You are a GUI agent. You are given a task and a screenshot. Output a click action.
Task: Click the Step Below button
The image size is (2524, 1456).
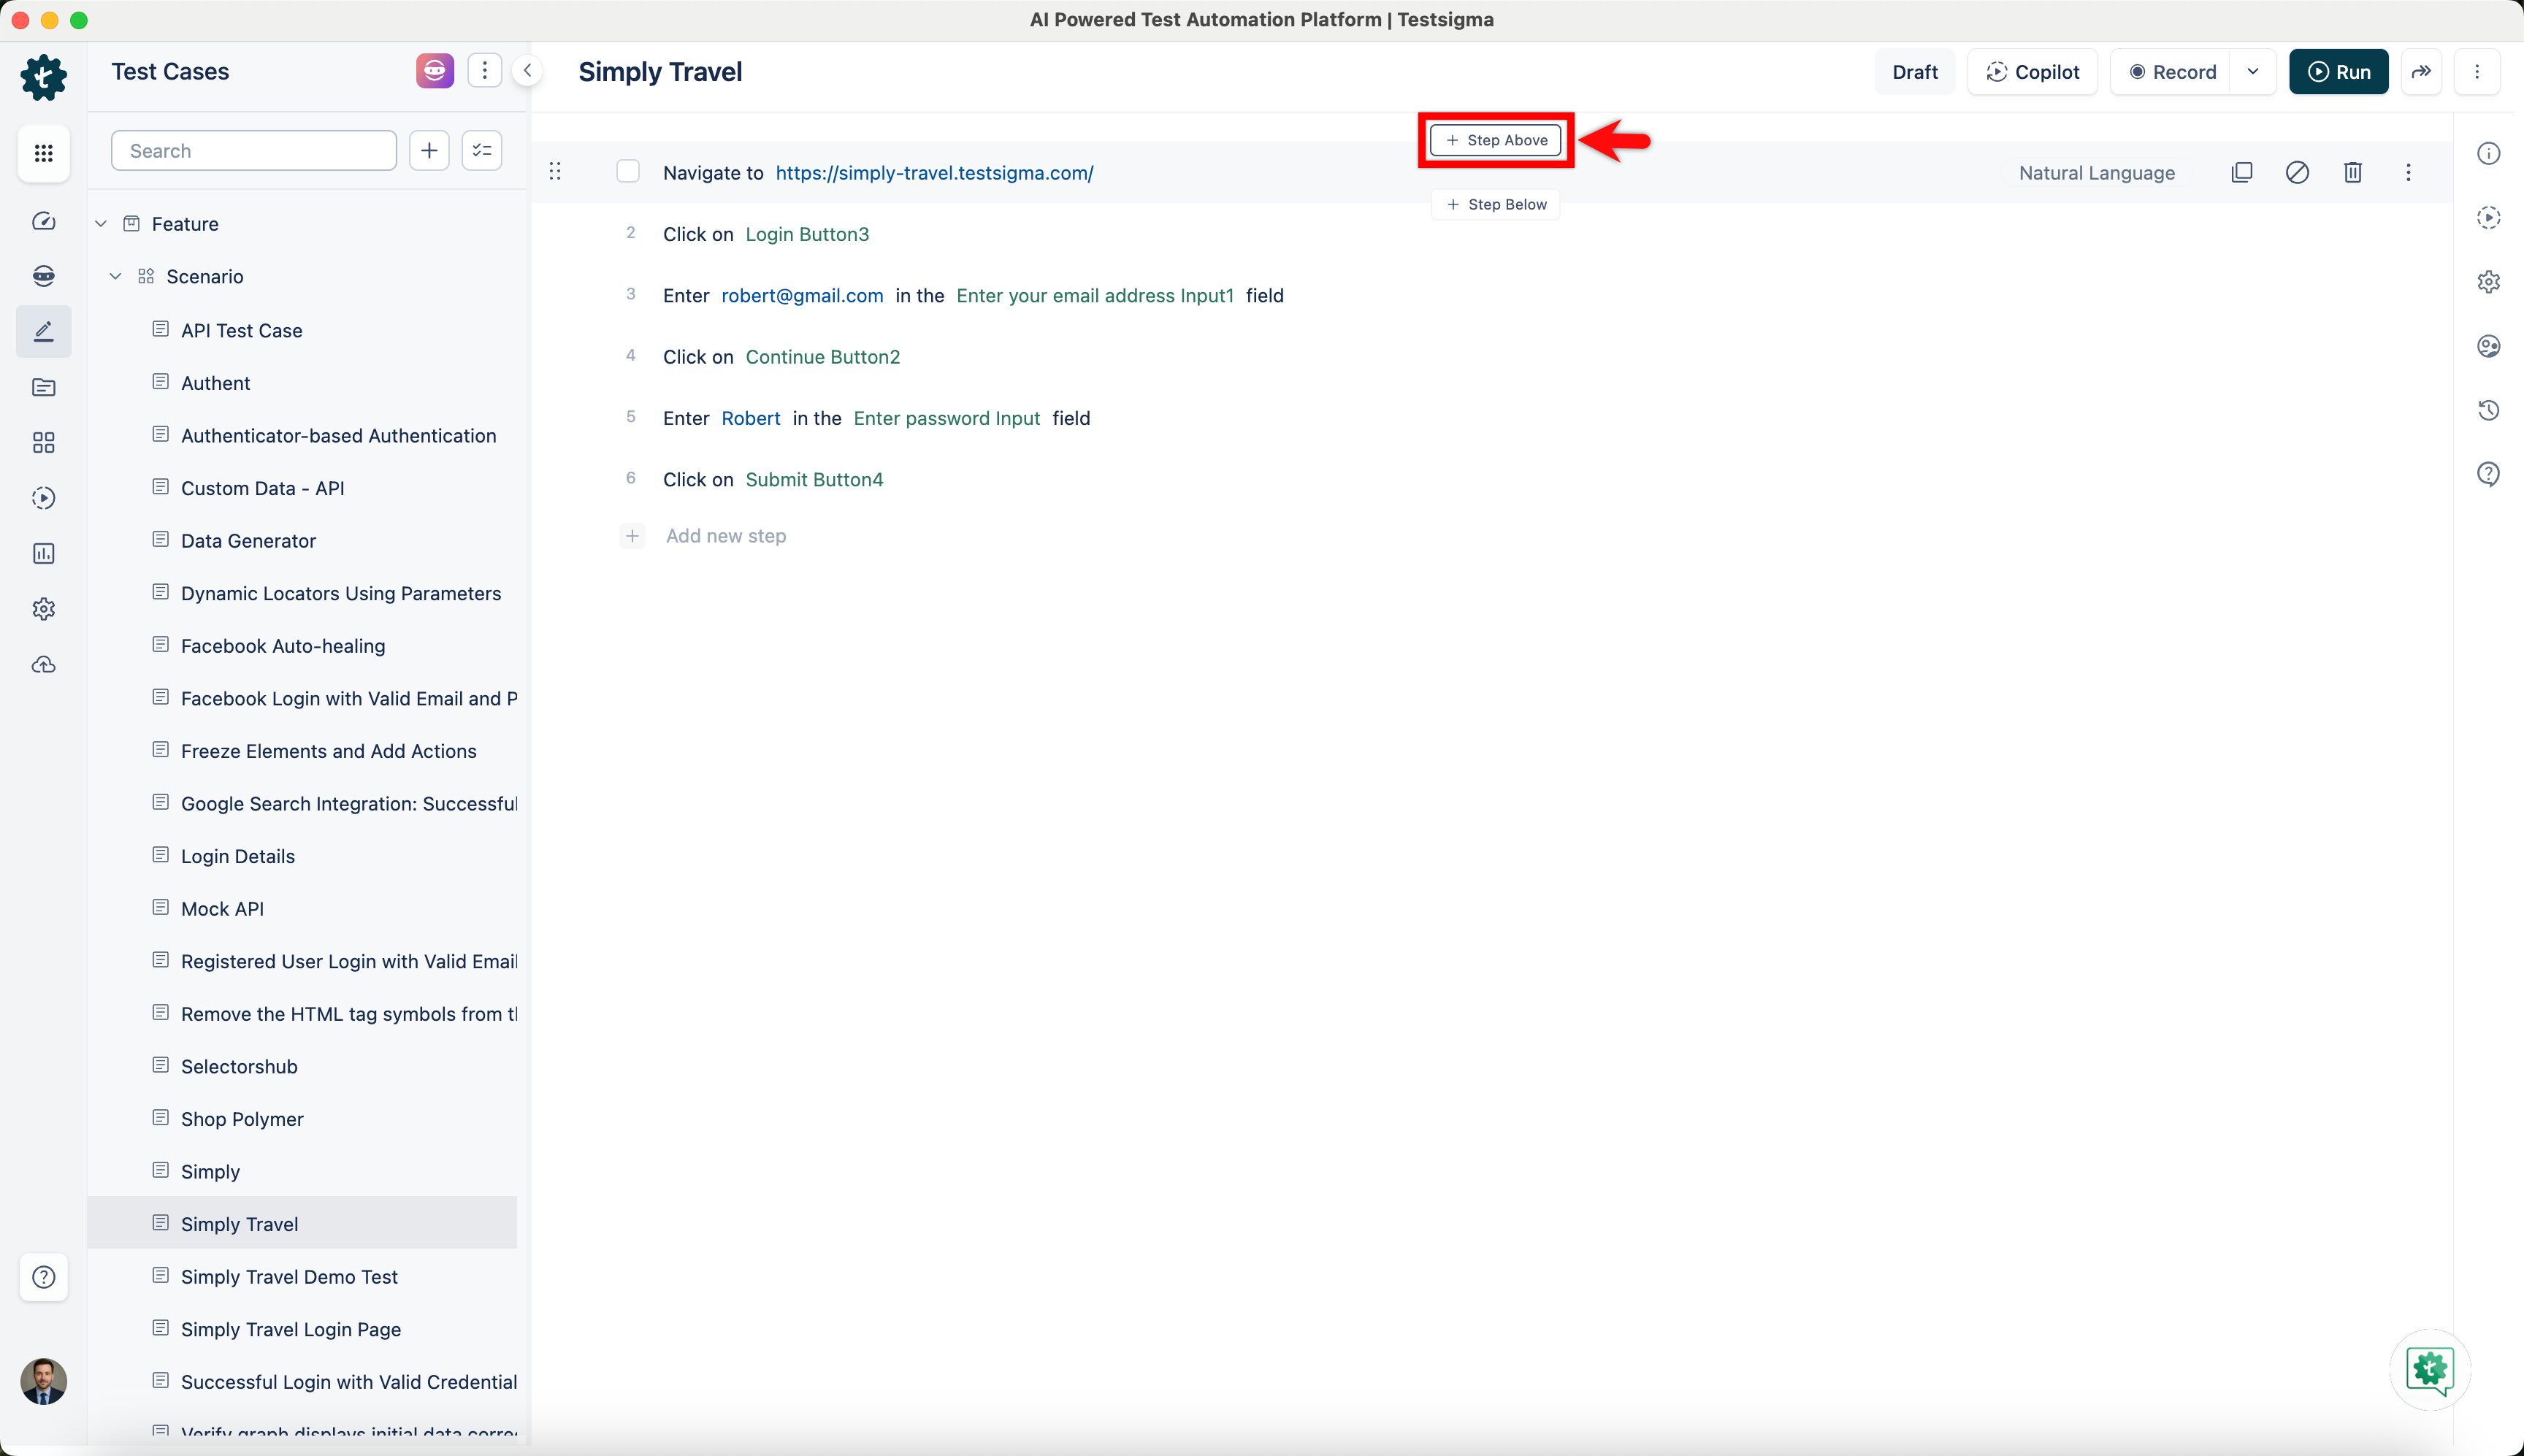click(x=1496, y=204)
